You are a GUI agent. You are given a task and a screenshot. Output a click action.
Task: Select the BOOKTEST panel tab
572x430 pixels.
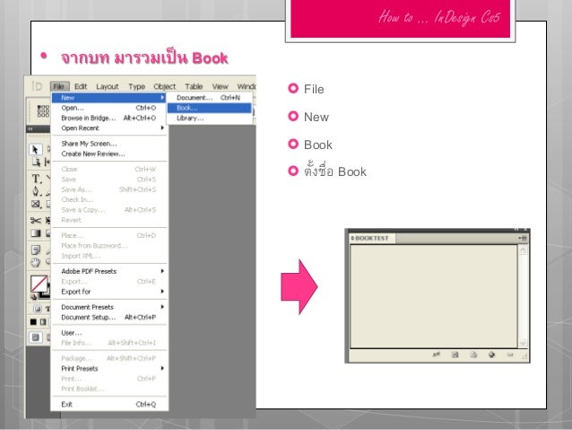(372, 238)
